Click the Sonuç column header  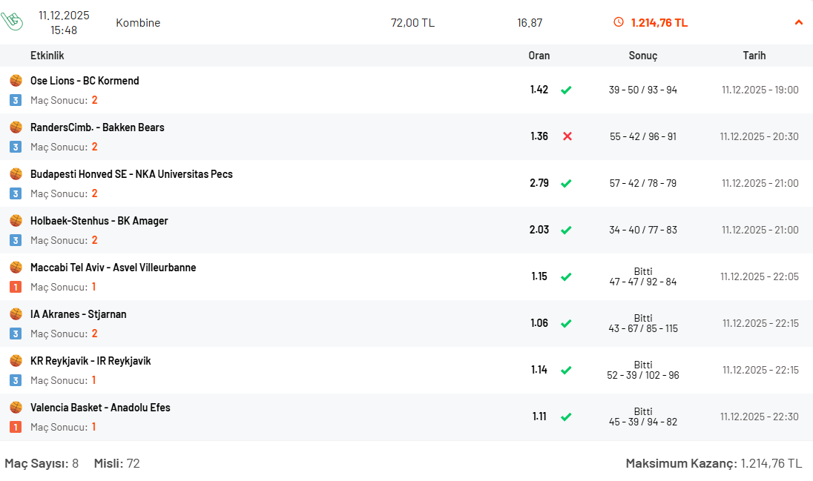tap(643, 56)
